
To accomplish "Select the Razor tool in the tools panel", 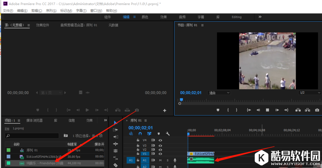I will click(115, 165).
